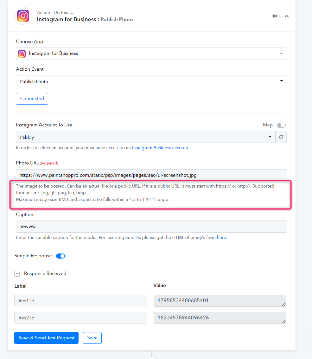Viewport: 312px width, 359px height.
Task: Turn off the Simple Response toggle
Action: pos(60,256)
